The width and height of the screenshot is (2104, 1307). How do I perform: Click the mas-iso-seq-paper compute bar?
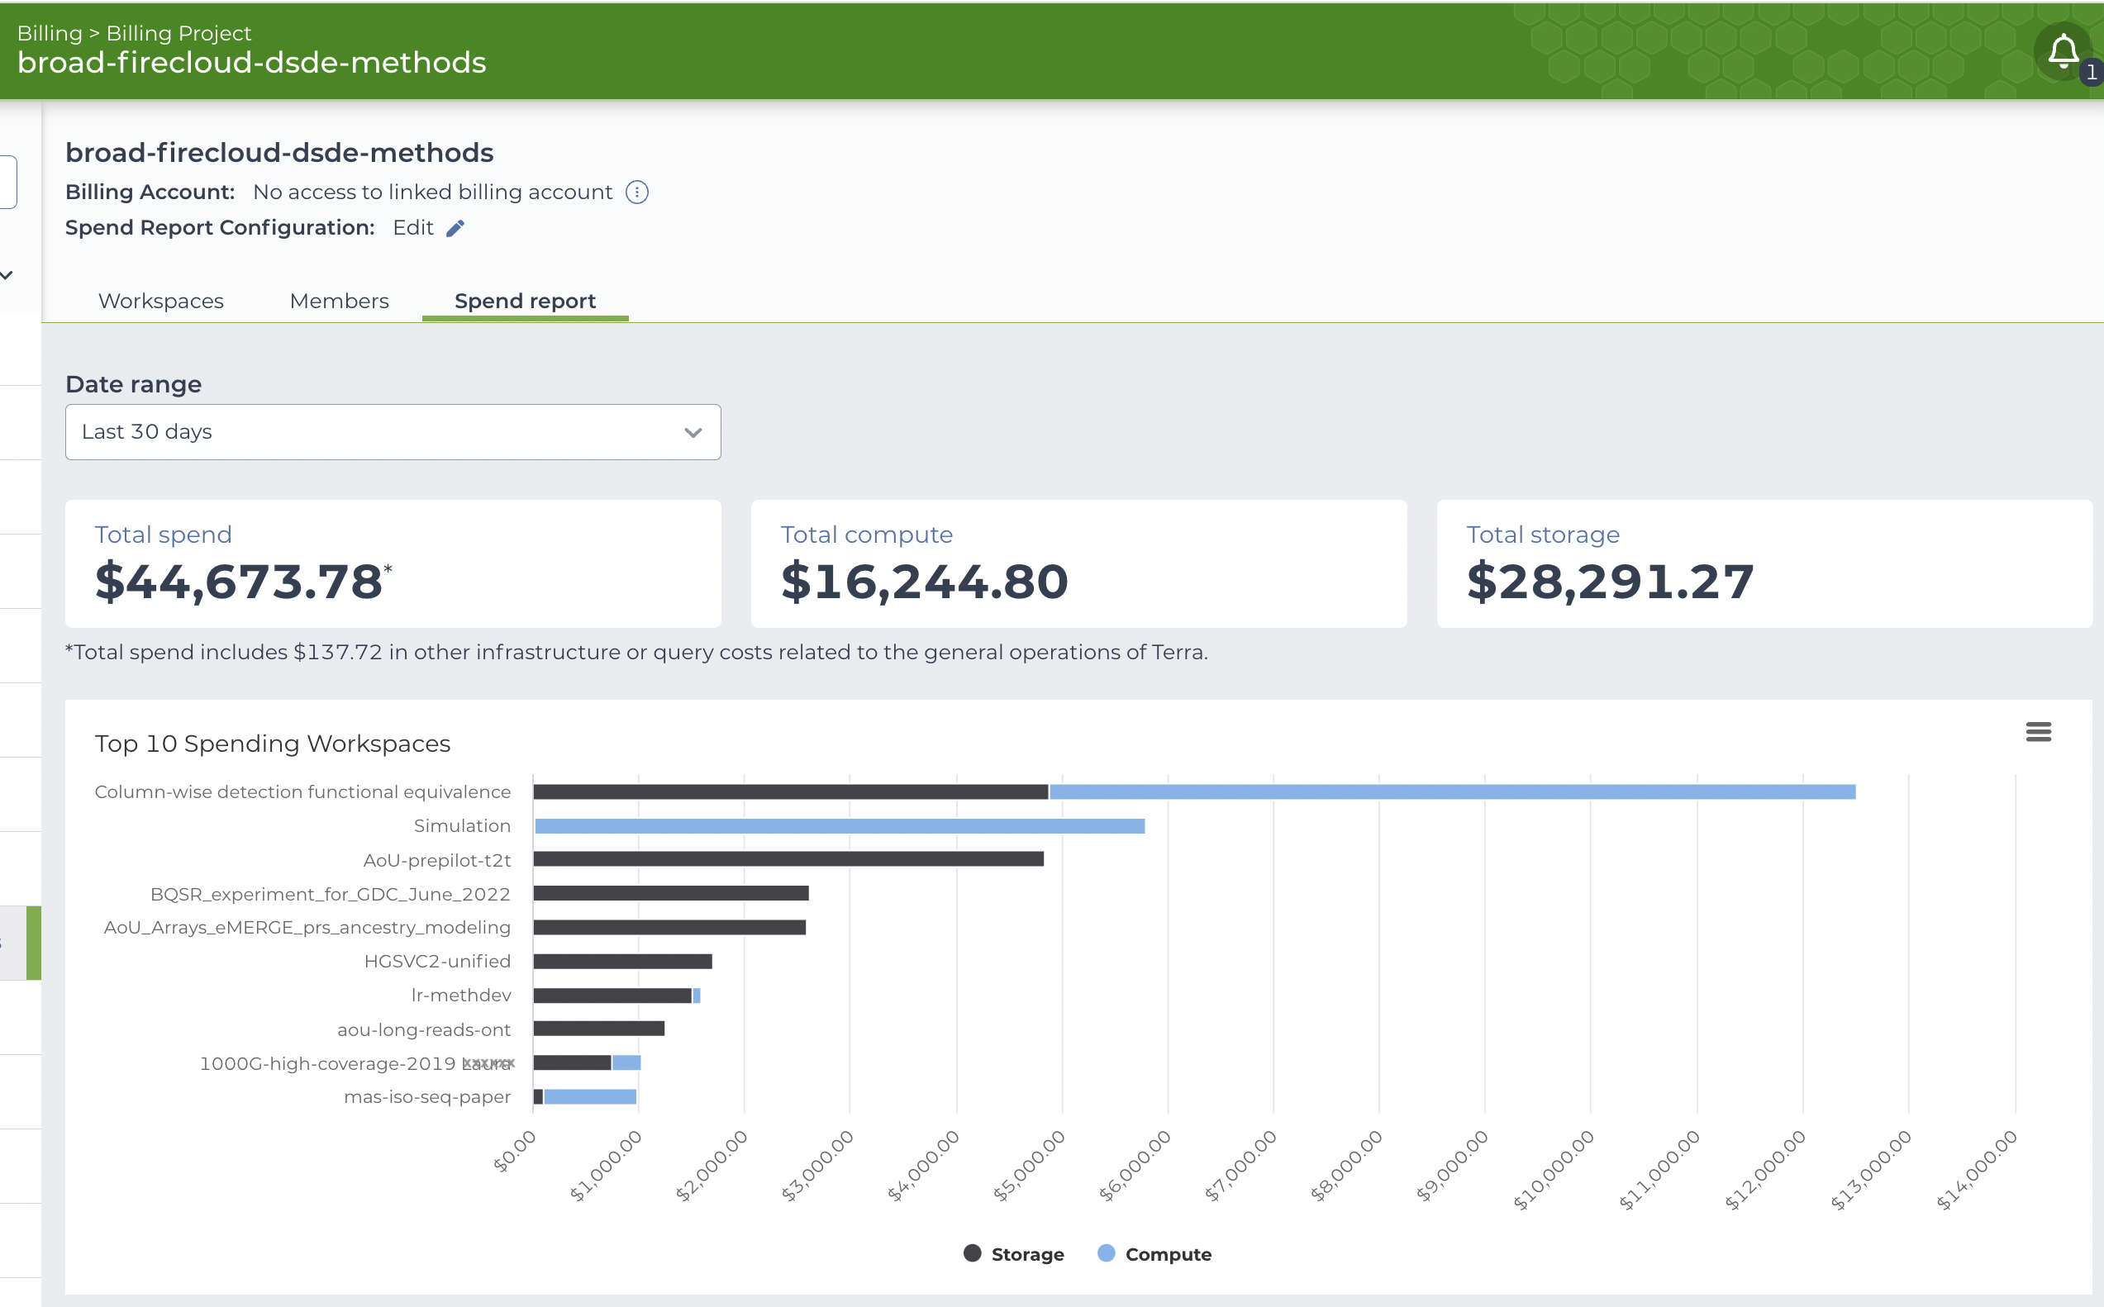coord(590,1097)
